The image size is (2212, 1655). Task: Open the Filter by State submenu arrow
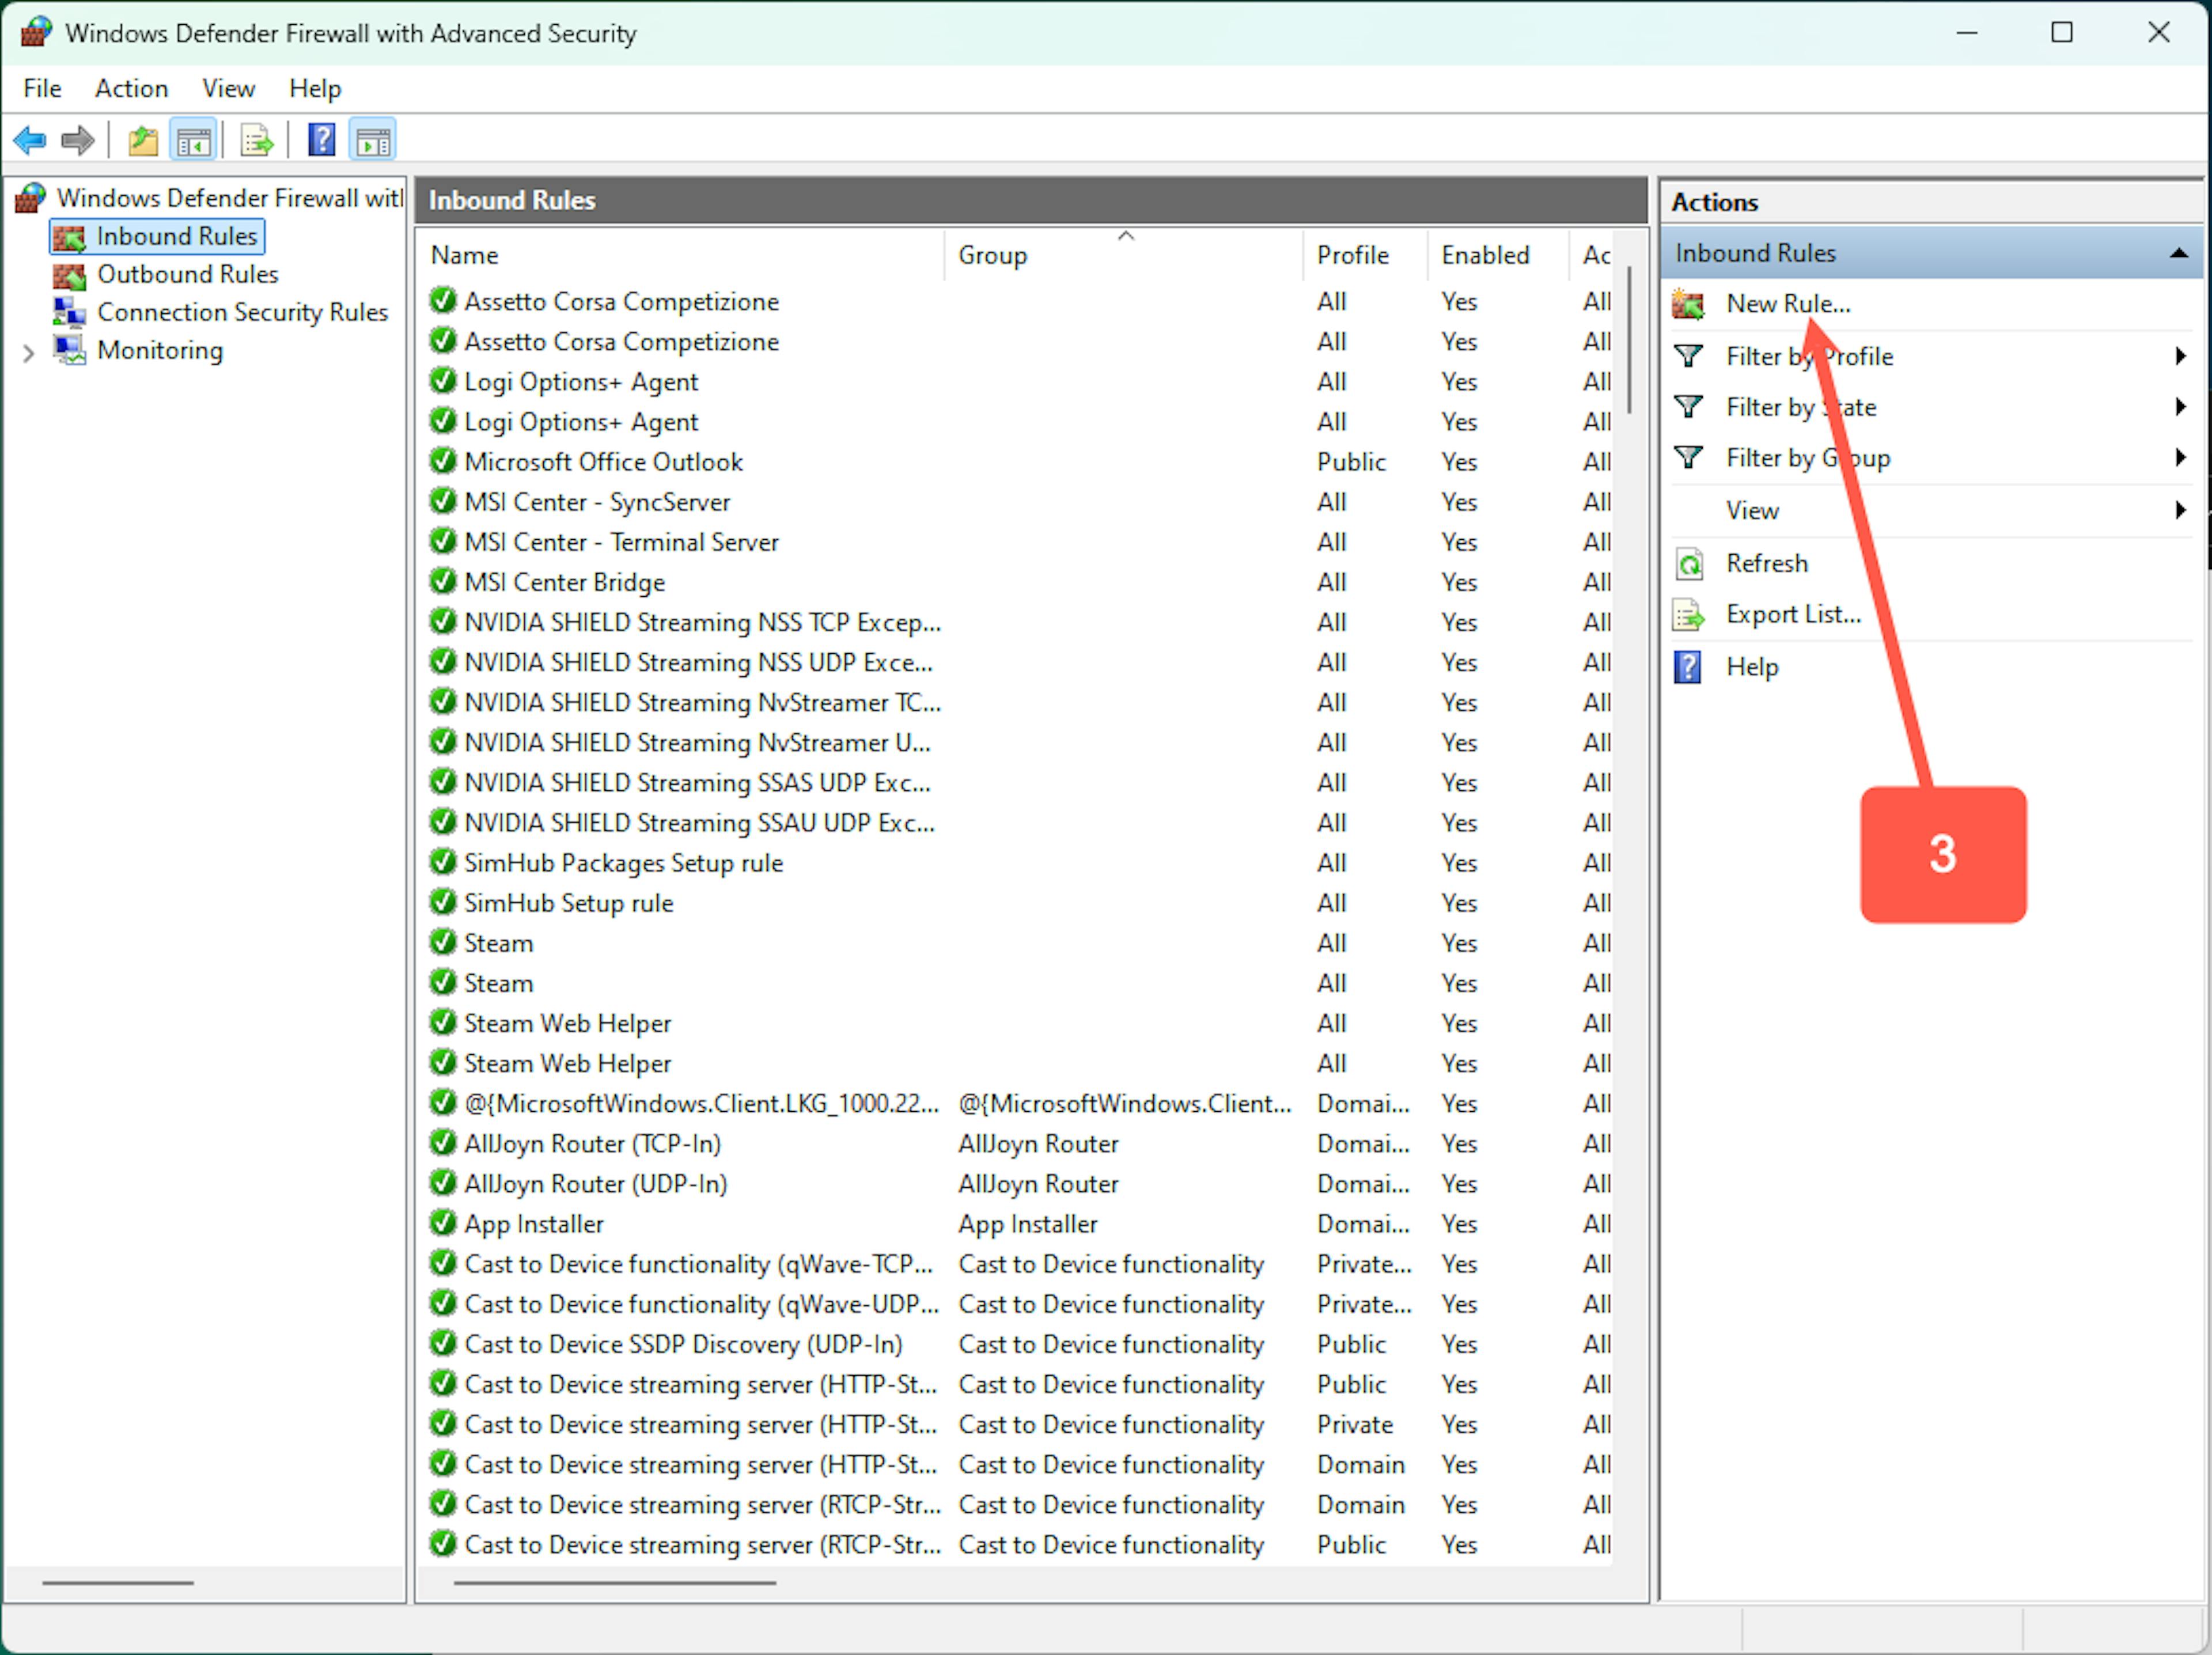pos(2179,407)
